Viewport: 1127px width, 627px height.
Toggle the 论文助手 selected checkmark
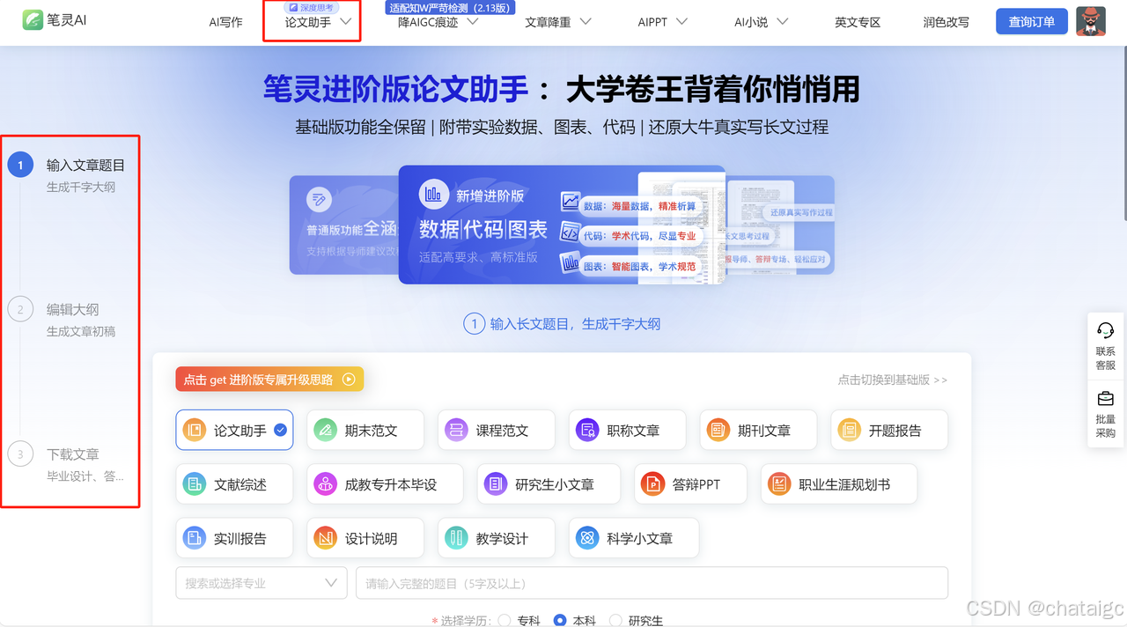pyautogui.click(x=280, y=431)
